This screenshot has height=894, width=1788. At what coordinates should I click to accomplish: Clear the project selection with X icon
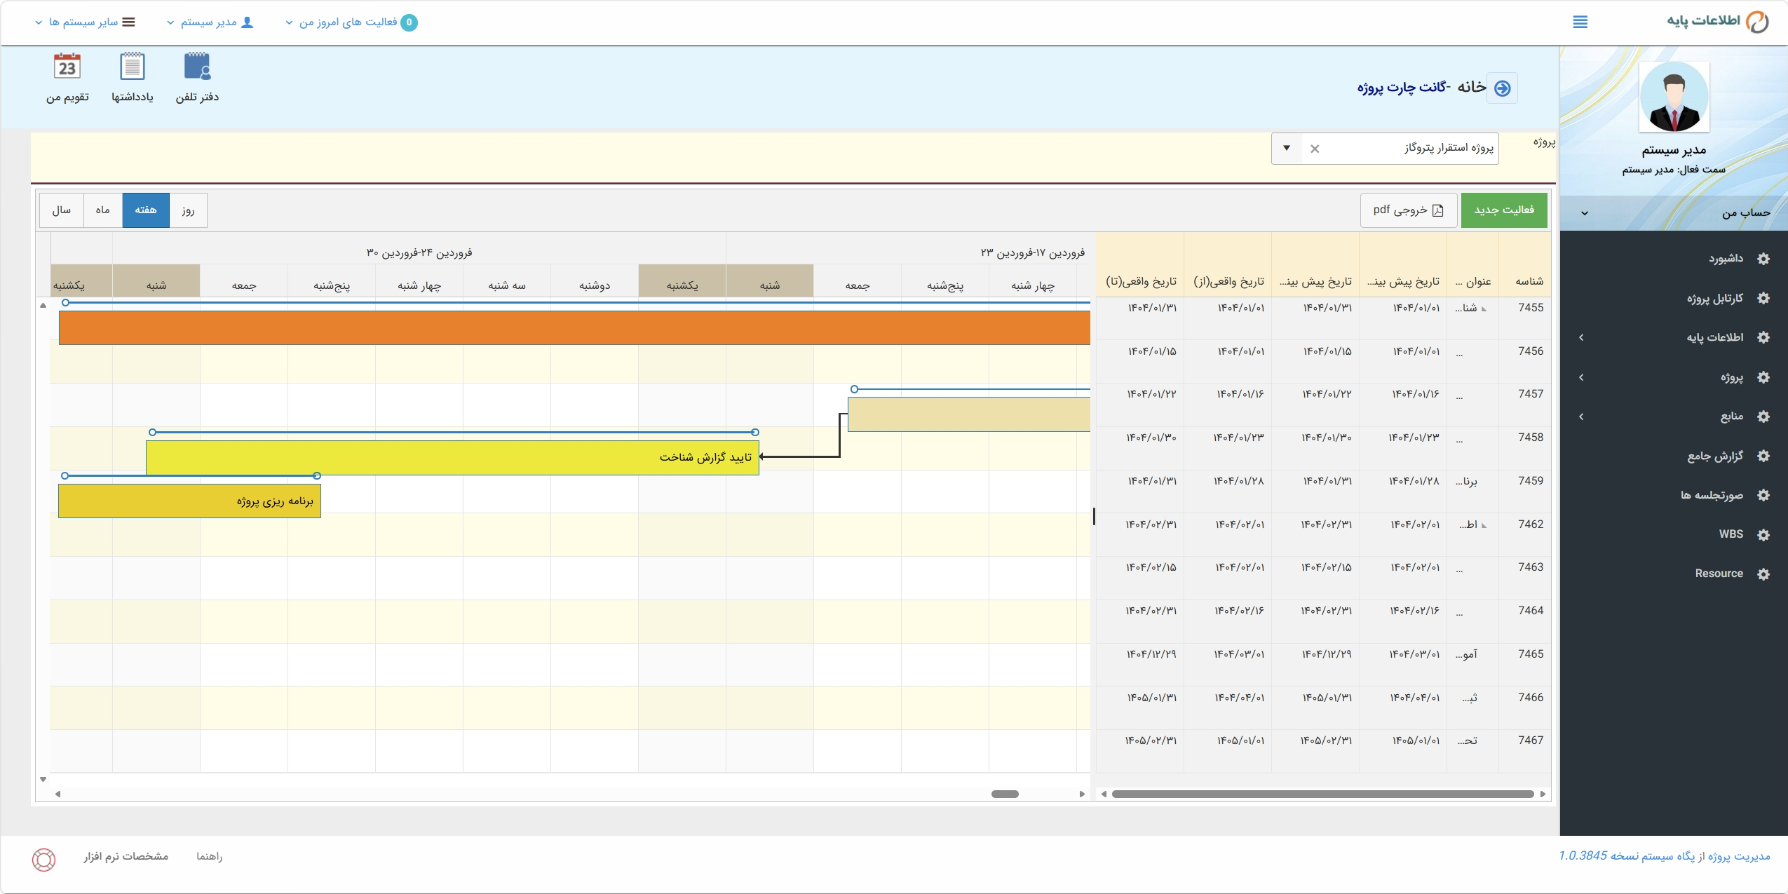(x=1315, y=149)
